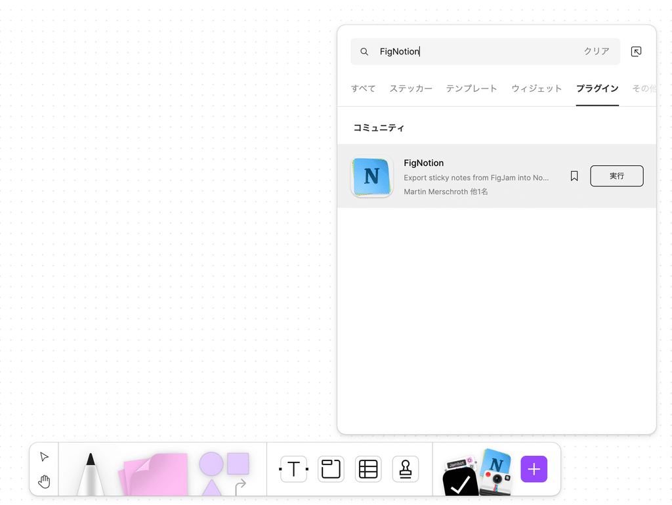The width and height of the screenshot is (672, 505).
Task: Focus the FigNotion search field
Action: [x=485, y=51]
